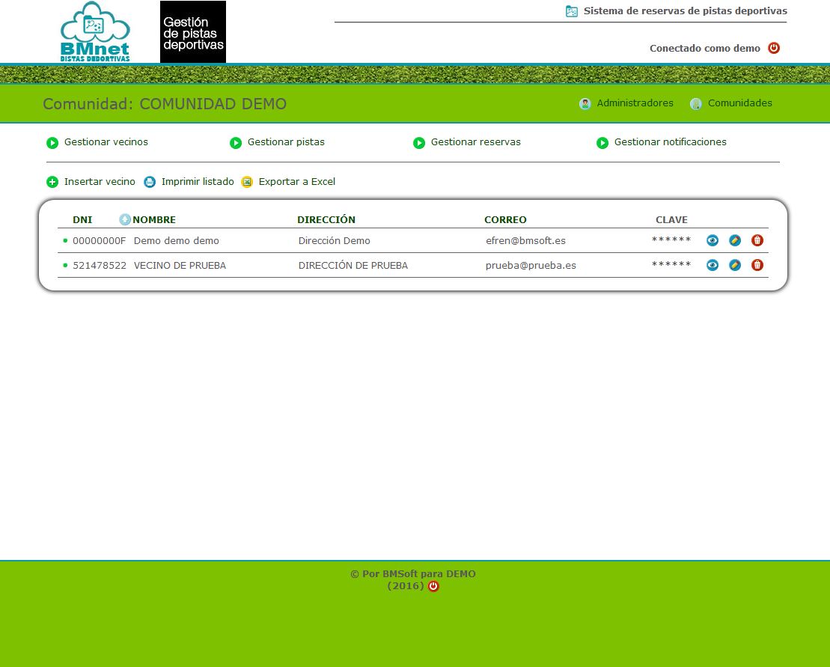Image resolution: width=830 pixels, height=667 pixels.
Task: Open Insertar vecino
Action: 99,182
